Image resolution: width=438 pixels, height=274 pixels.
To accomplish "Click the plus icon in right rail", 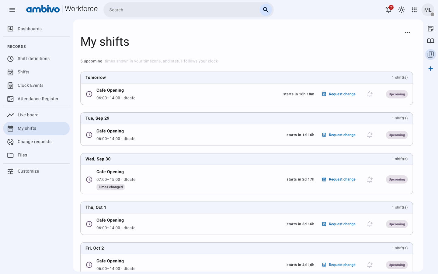I will click(x=431, y=68).
